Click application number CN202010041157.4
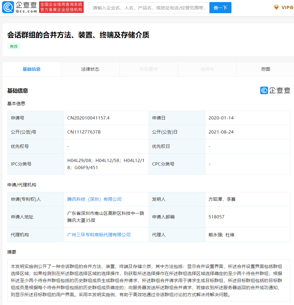This screenshot has width=294, height=305. (88, 118)
